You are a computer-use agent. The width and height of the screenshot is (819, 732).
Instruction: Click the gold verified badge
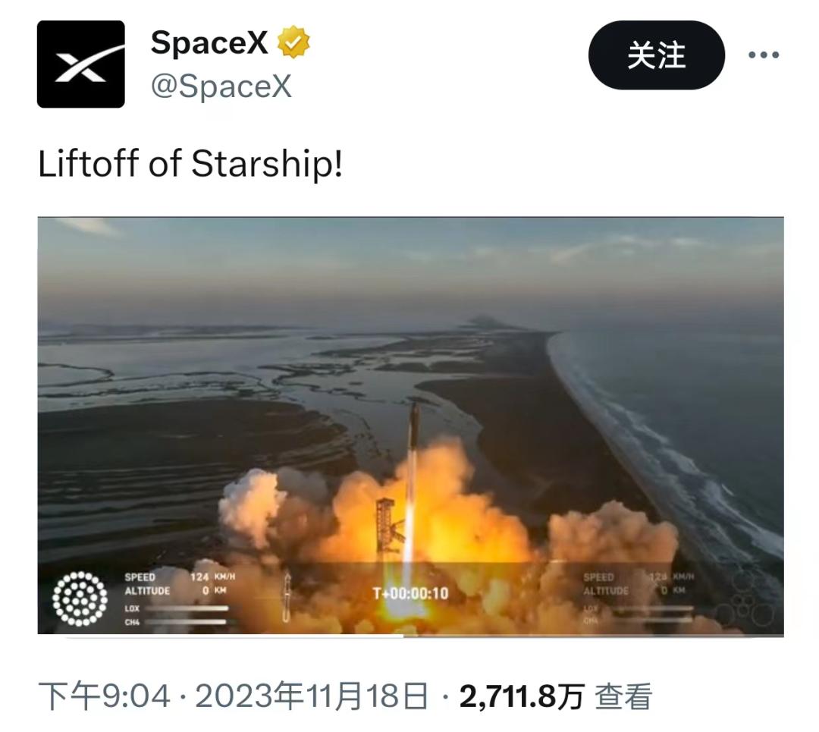[293, 42]
